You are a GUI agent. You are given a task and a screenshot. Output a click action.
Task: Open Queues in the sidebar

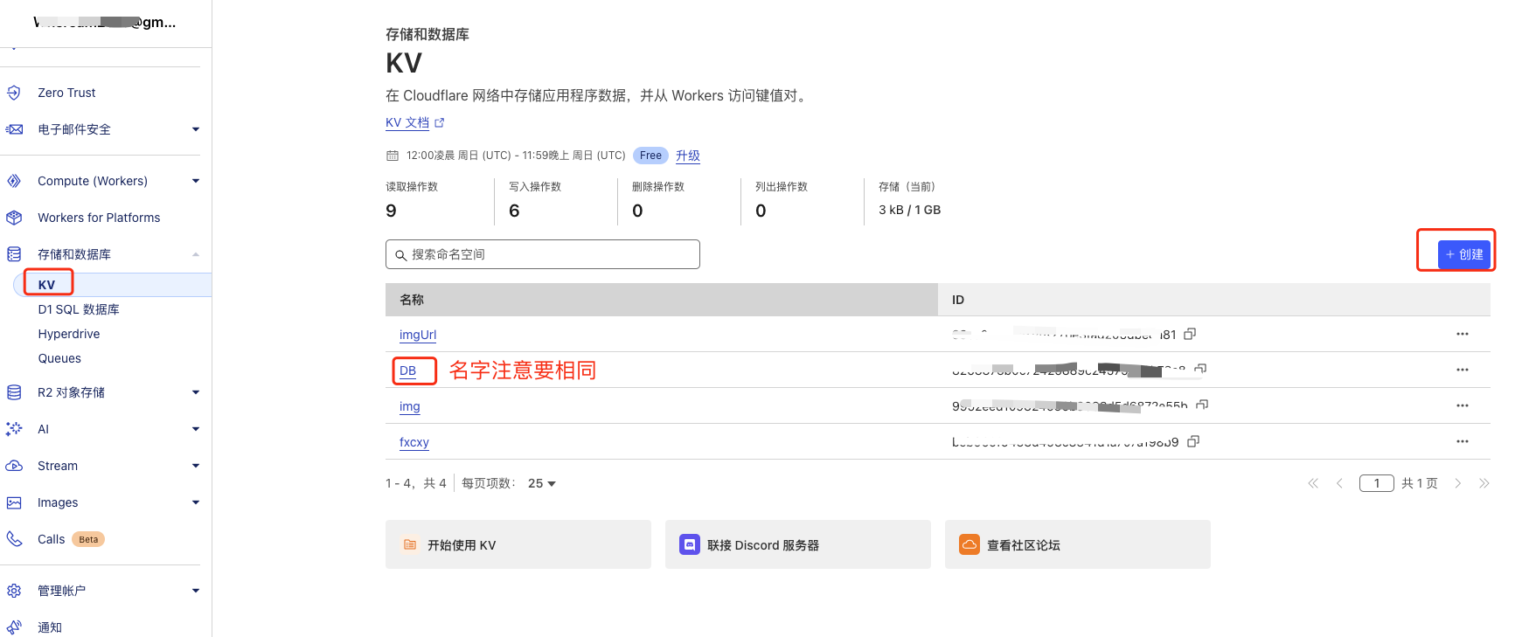tap(59, 358)
